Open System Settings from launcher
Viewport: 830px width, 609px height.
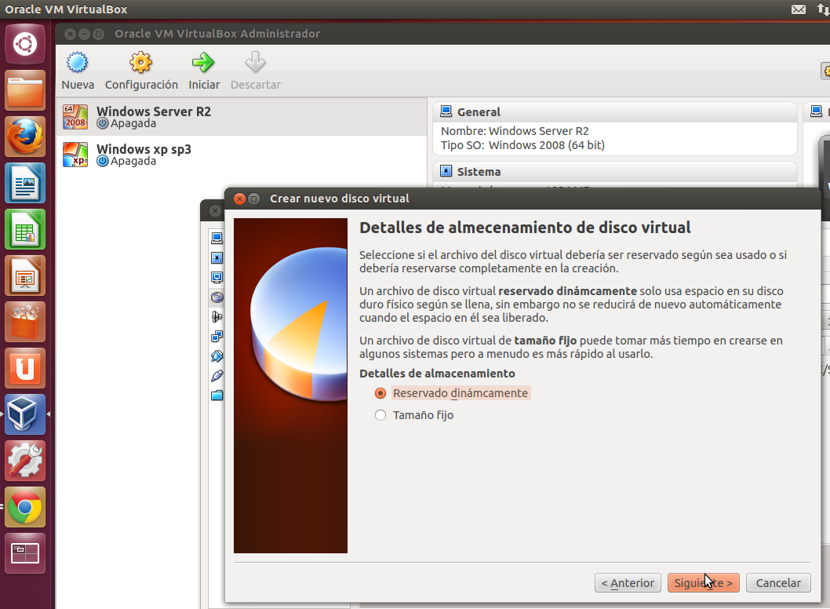click(25, 461)
